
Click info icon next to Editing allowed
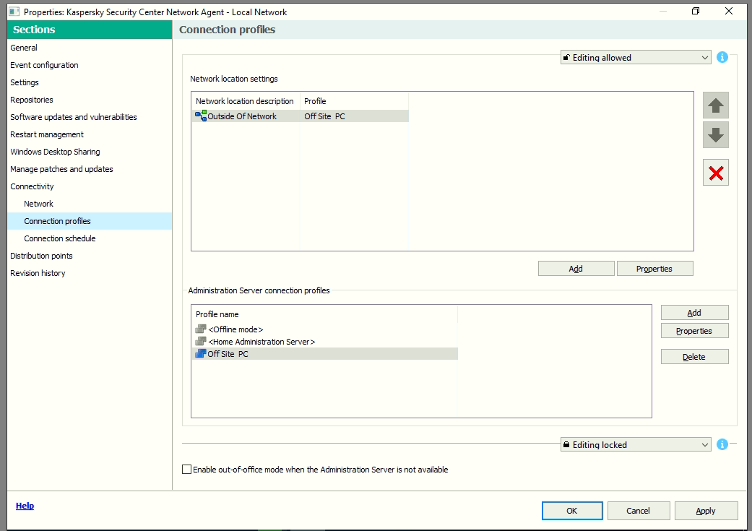coord(722,58)
